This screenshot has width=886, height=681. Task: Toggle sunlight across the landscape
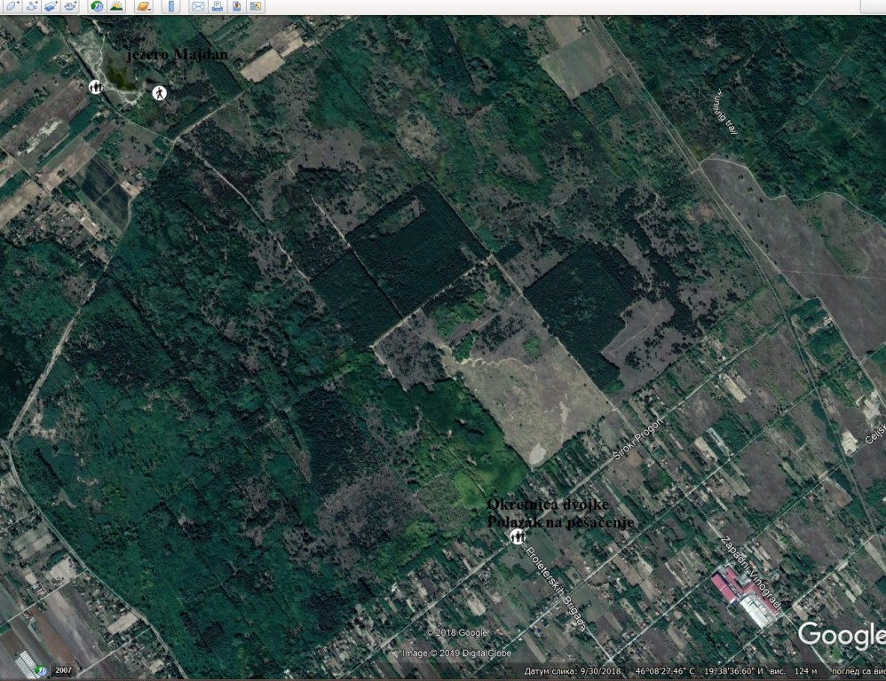tap(116, 6)
